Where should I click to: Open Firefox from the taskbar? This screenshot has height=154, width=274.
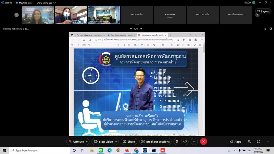click(x=127, y=150)
